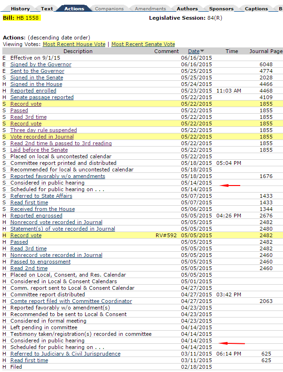Open the House Record vote RV#592 row link
The height and width of the screenshot is (372, 283).
(26, 235)
